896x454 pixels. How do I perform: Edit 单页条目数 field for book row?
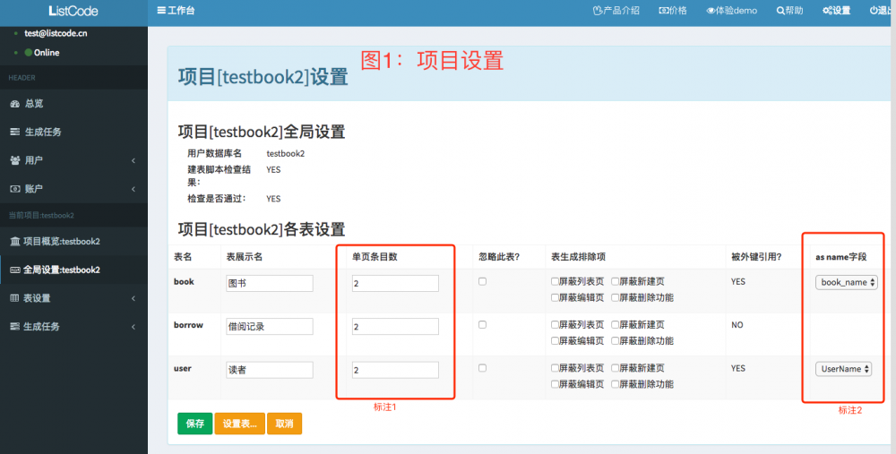395,283
